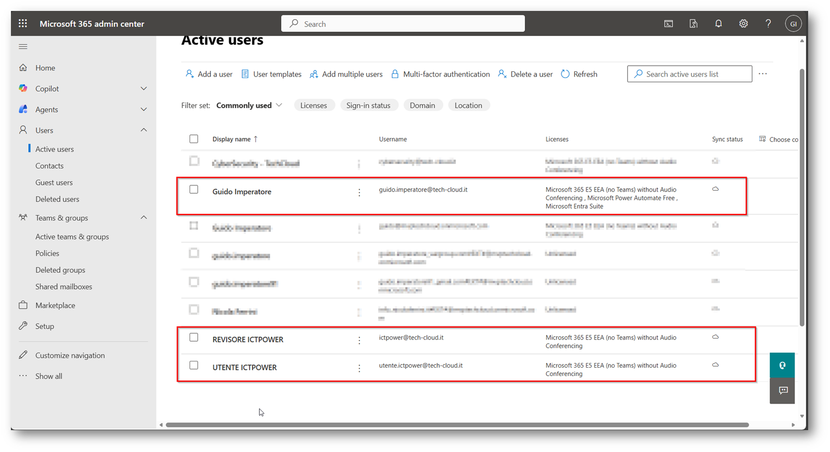The image size is (830, 452).
Task: Collapse the navigation menu hamburger icon
Action: [x=23, y=46]
